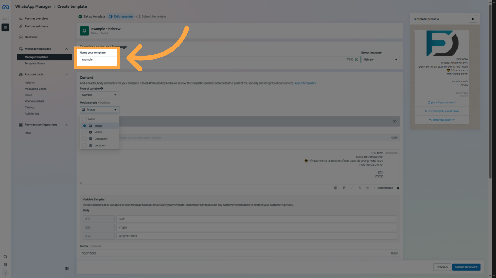The height and width of the screenshot is (278, 496).
Task: Click second quick reply in template preview
Action: (x=442, y=111)
